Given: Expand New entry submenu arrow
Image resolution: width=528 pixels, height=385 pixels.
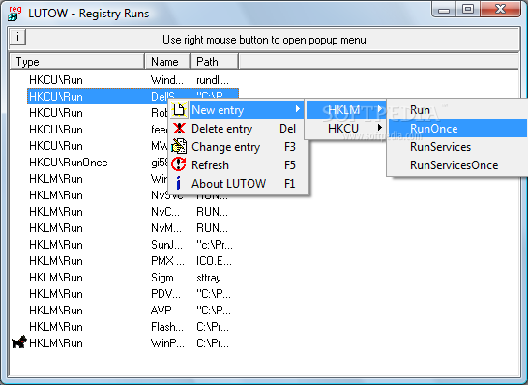Looking at the screenshot, I should [x=297, y=109].
